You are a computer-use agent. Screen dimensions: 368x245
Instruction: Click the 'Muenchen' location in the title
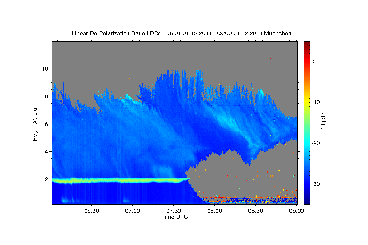click(x=278, y=33)
